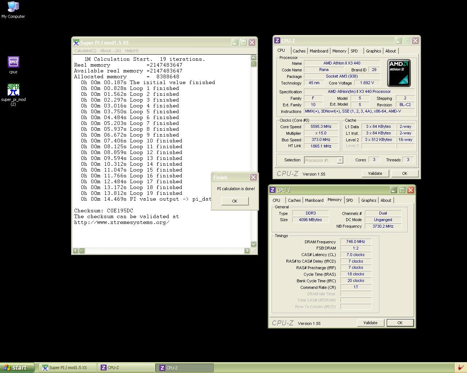Click the CAS# Latency value 7.0 clocks
Viewport: 467px width, 373px height.
coord(356,255)
